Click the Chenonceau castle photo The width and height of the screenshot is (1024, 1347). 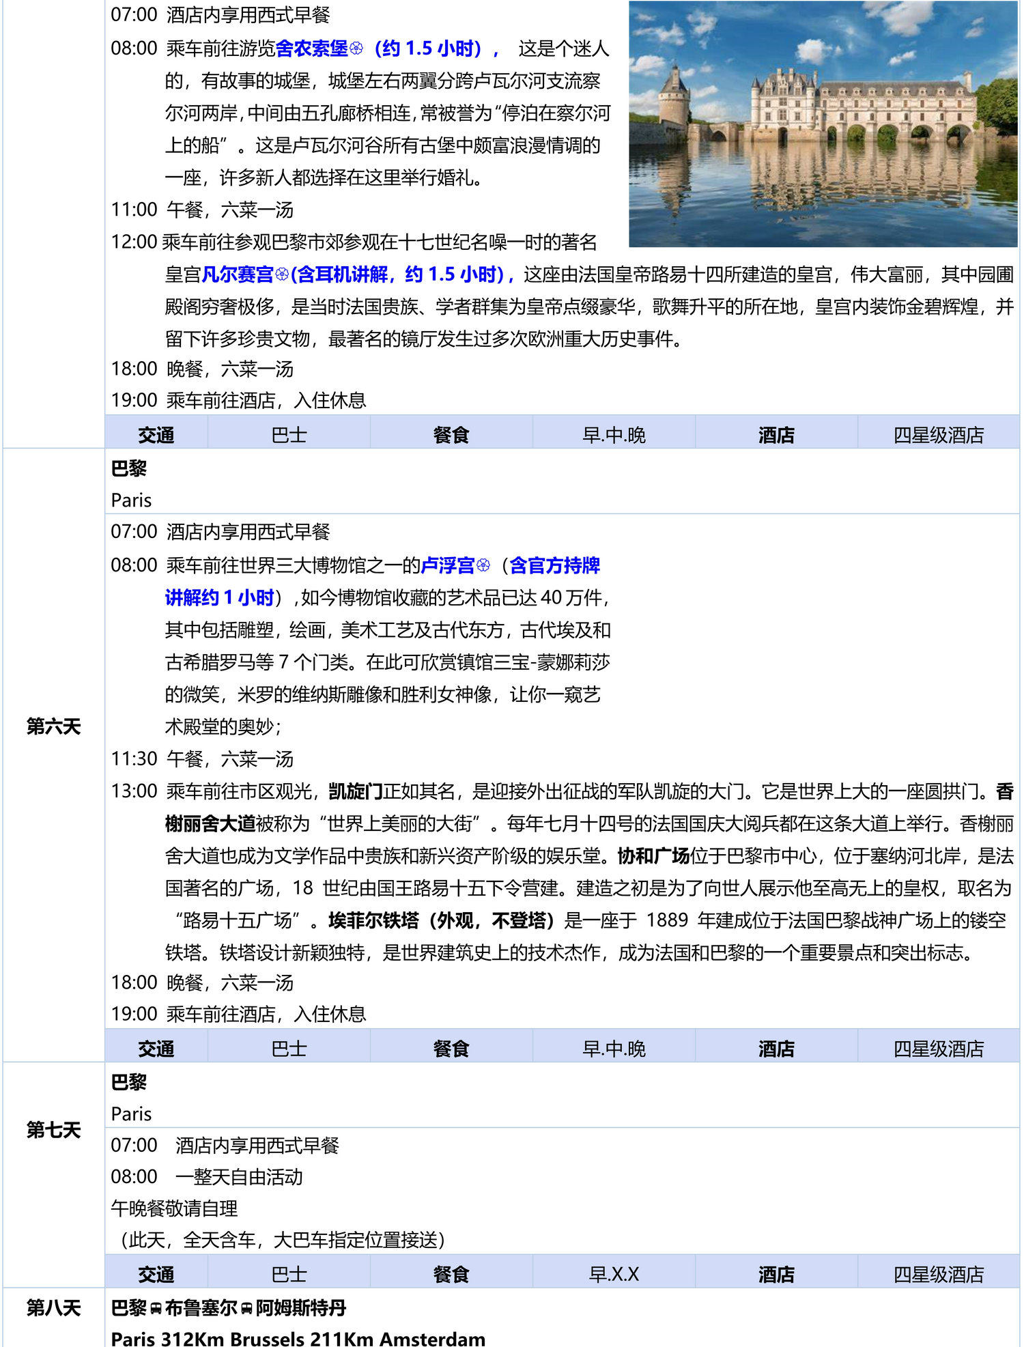[823, 124]
